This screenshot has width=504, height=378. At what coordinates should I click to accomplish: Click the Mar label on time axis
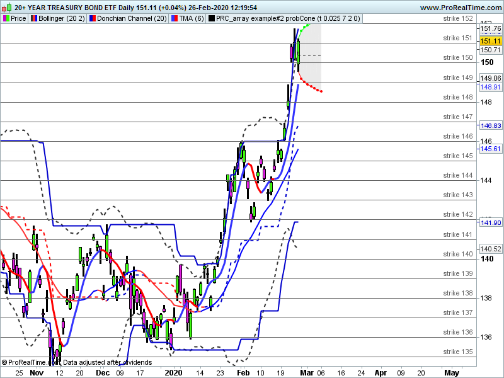[x=307, y=373]
